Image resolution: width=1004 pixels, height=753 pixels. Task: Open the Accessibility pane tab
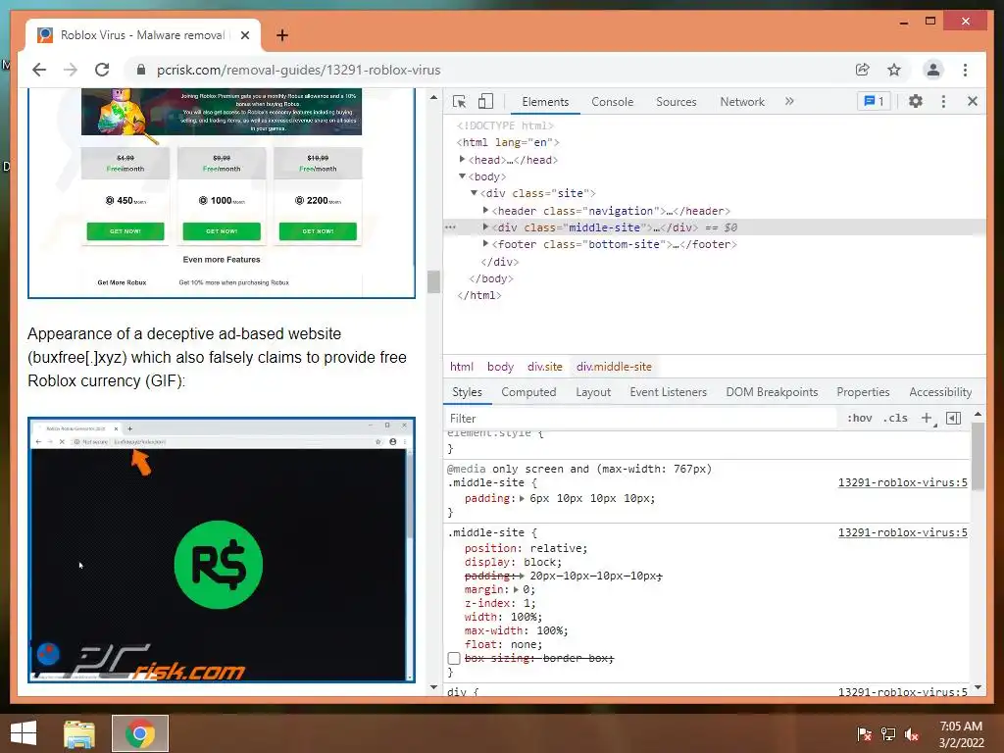click(x=940, y=392)
